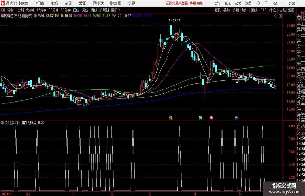This screenshot has height=196, width=305.
Task: Expand the 更多 periods chevron
Action: click(x=119, y=10)
